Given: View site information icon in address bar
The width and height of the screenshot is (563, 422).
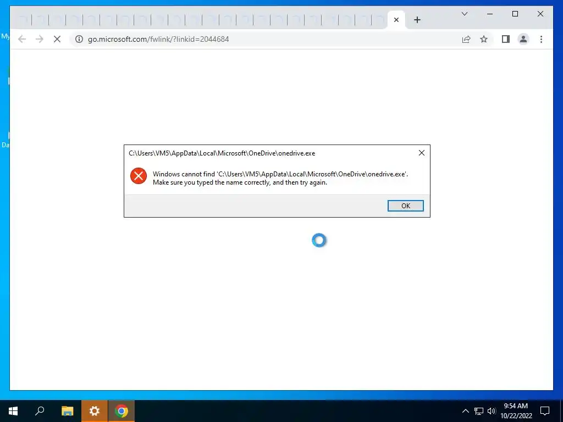Looking at the screenshot, I should [x=79, y=39].
